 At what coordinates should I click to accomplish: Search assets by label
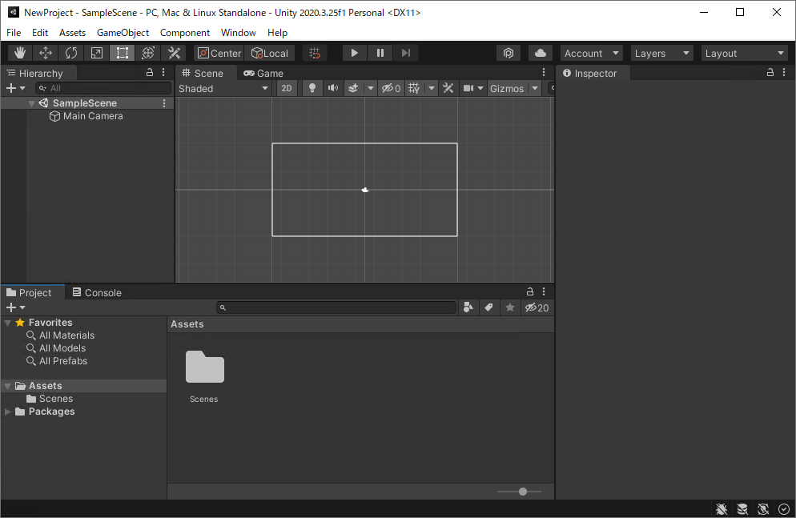pyautogui.click(x=488, y=307)
